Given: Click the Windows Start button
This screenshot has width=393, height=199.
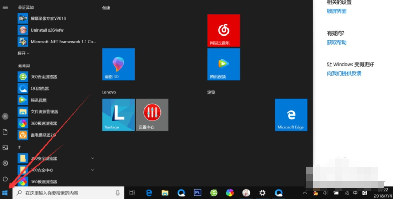Looking at the screenshot, I should pyautogui.click(x=5, y=193).
